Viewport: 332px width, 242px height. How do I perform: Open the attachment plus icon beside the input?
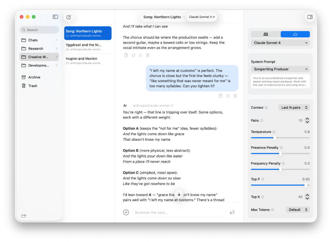pos(126,212)
